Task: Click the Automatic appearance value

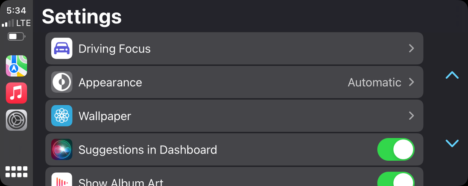Action: coord(374,82)
